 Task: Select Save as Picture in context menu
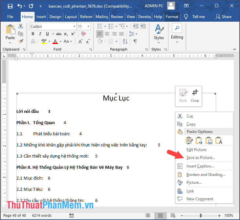tap(201, 158)
